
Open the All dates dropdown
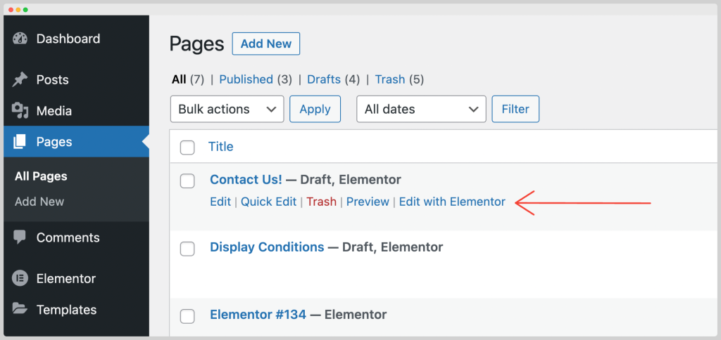(x=421, y=109)
